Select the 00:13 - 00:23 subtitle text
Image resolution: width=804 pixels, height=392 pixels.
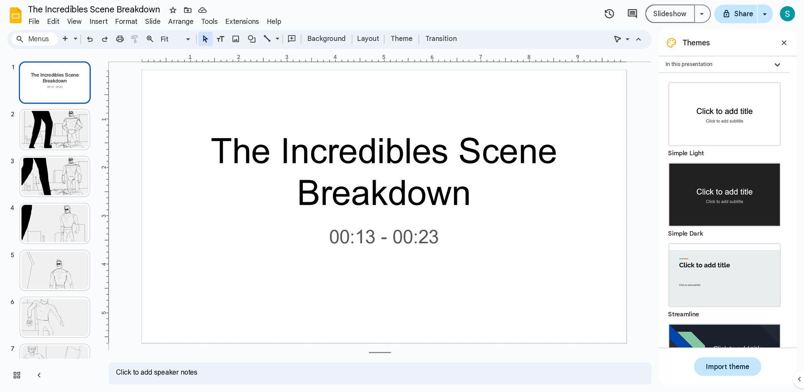[384, 237]
